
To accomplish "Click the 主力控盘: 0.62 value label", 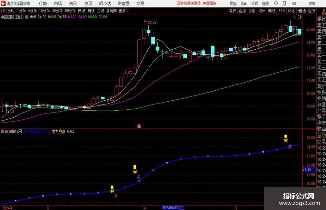I will pyautogui.click(x=63, y=131).
